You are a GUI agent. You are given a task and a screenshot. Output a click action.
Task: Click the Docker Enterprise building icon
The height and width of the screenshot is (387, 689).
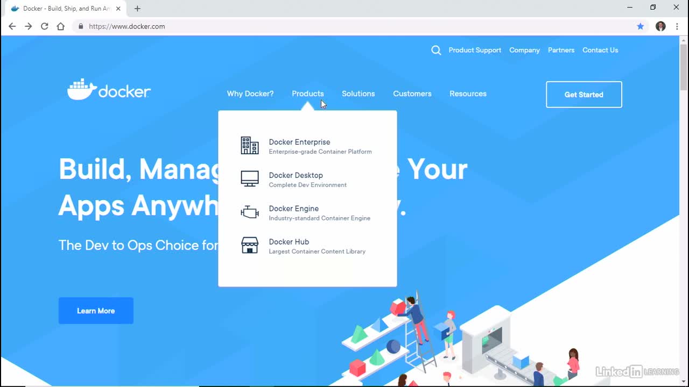pos(250,146)
